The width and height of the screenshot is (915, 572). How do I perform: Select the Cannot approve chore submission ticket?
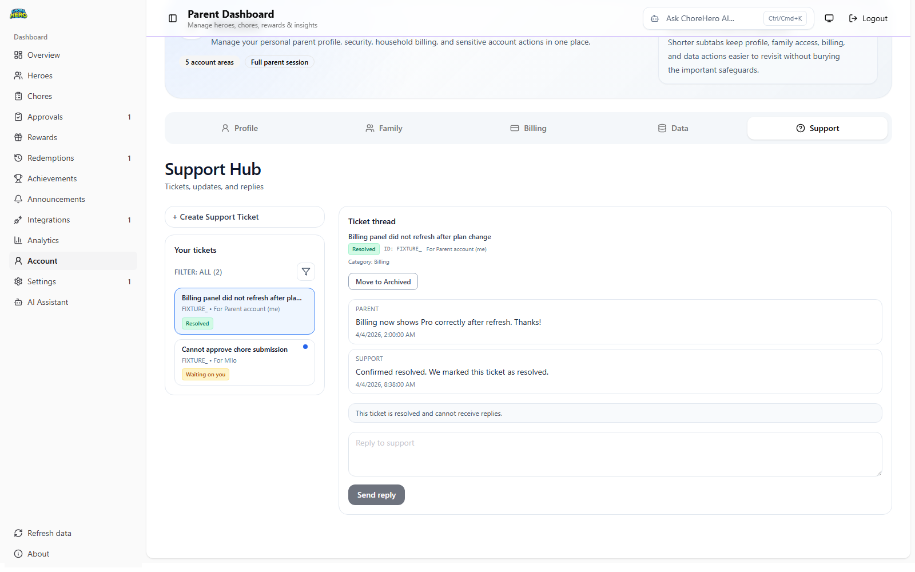point(244,362)
